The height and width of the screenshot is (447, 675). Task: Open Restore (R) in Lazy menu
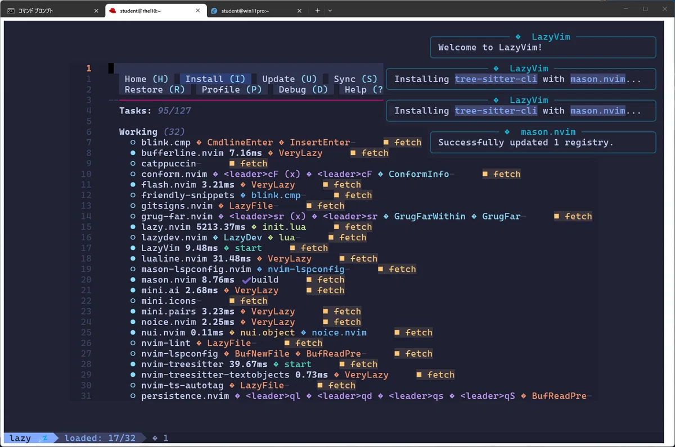click(155, 90)
